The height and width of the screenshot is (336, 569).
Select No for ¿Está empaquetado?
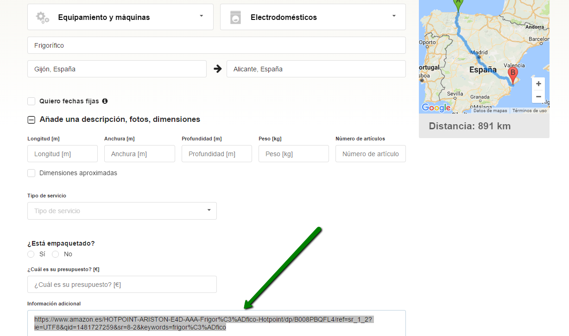coord(56,254)
